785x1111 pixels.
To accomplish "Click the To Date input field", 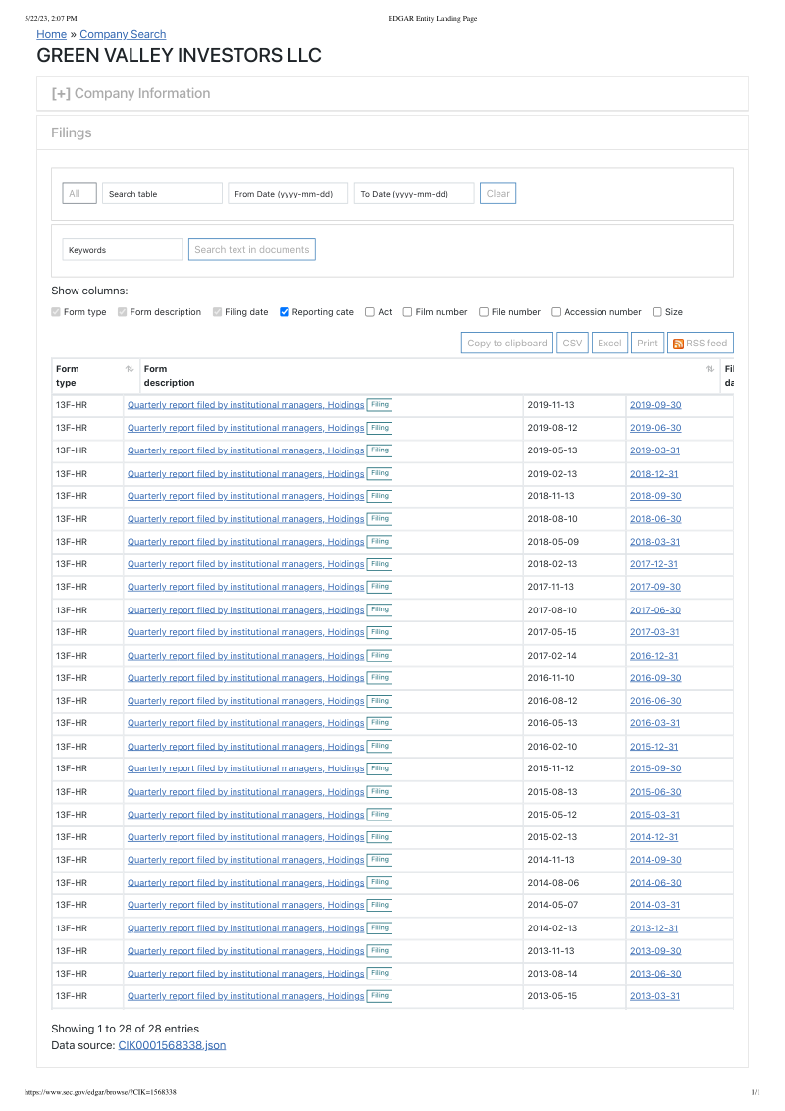I will click(x=414, y=193).
